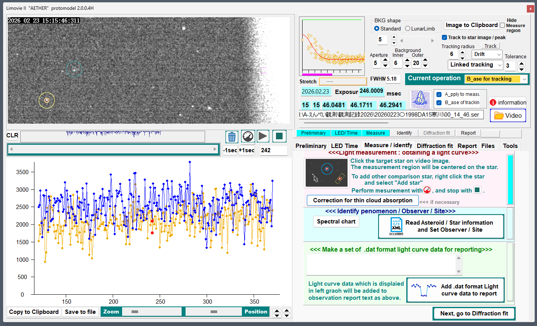Image resolution: width=537 pixels, height=326 pixels.
Task: Add .dat format light curve data to report
Action: point(455,290)
